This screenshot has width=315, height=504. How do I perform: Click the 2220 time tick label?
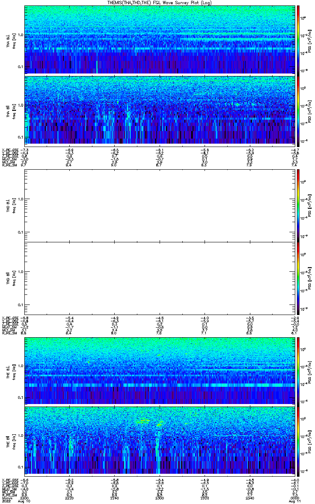[70, 498]
